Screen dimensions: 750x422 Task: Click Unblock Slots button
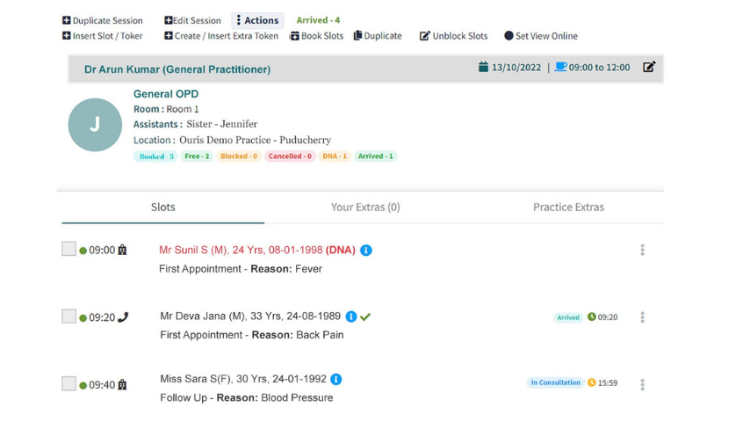pyautogui.click(x=453, y=36)
